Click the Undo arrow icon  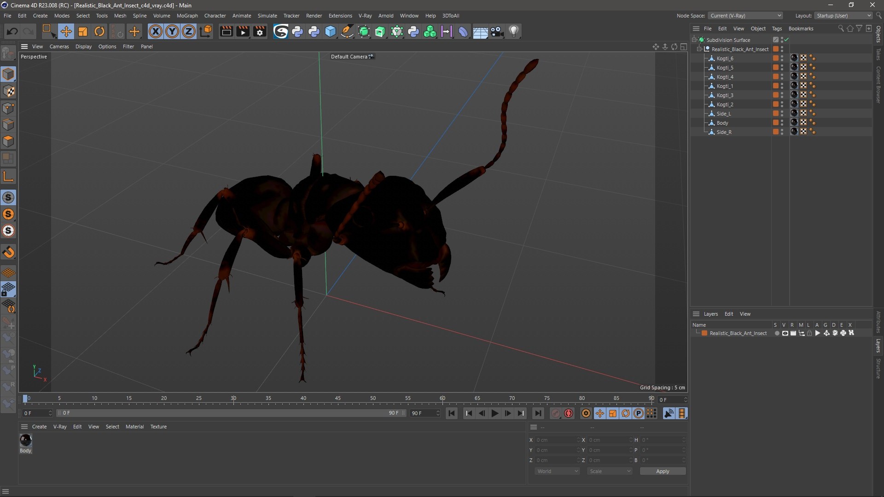12,31
